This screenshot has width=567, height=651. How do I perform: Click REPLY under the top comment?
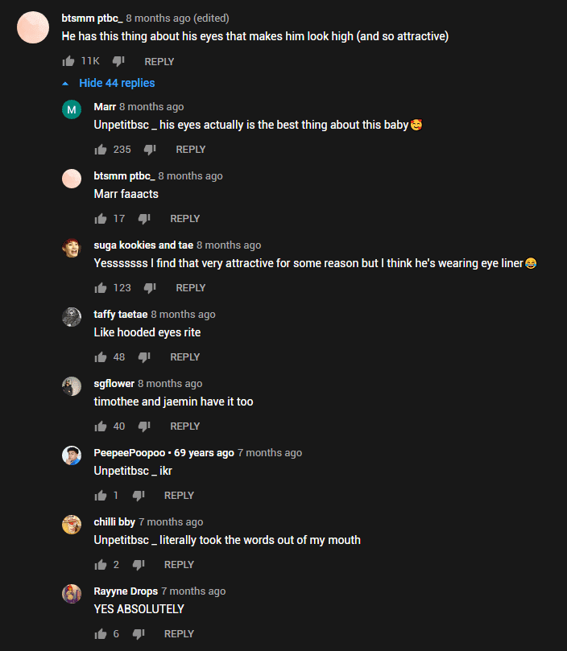click(x=159, y=61)
